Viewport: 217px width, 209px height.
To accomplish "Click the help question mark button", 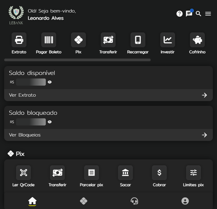I will [180, 14].
